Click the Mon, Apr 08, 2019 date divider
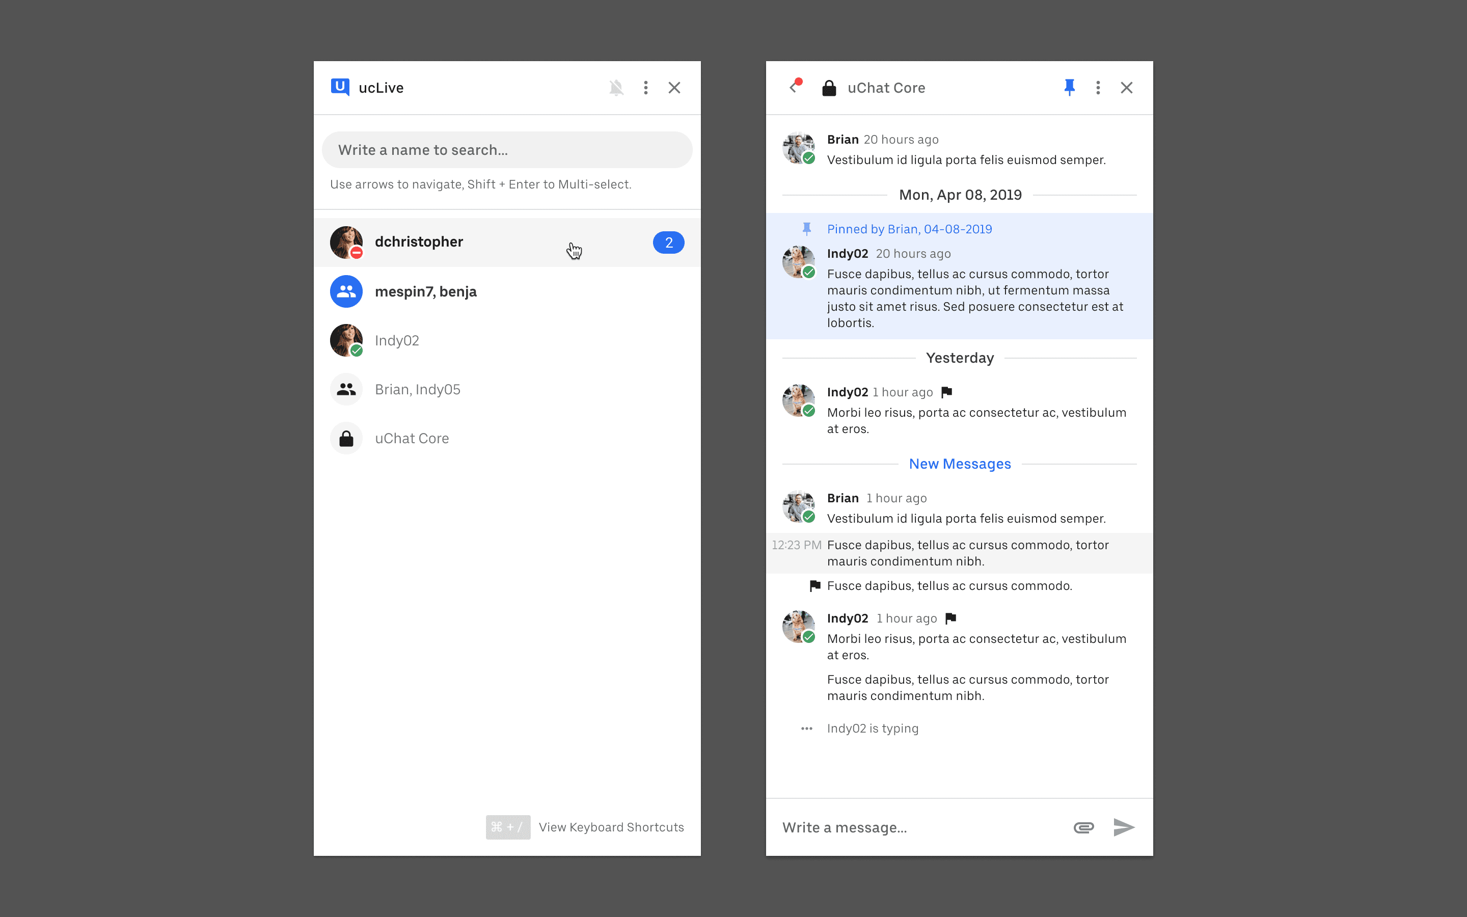 tap(960, 195)
